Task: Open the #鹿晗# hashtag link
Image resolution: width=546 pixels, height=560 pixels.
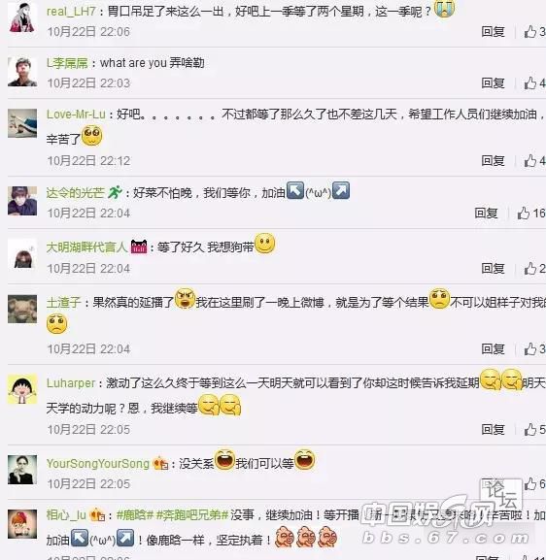Action: [x=135, y=515]
